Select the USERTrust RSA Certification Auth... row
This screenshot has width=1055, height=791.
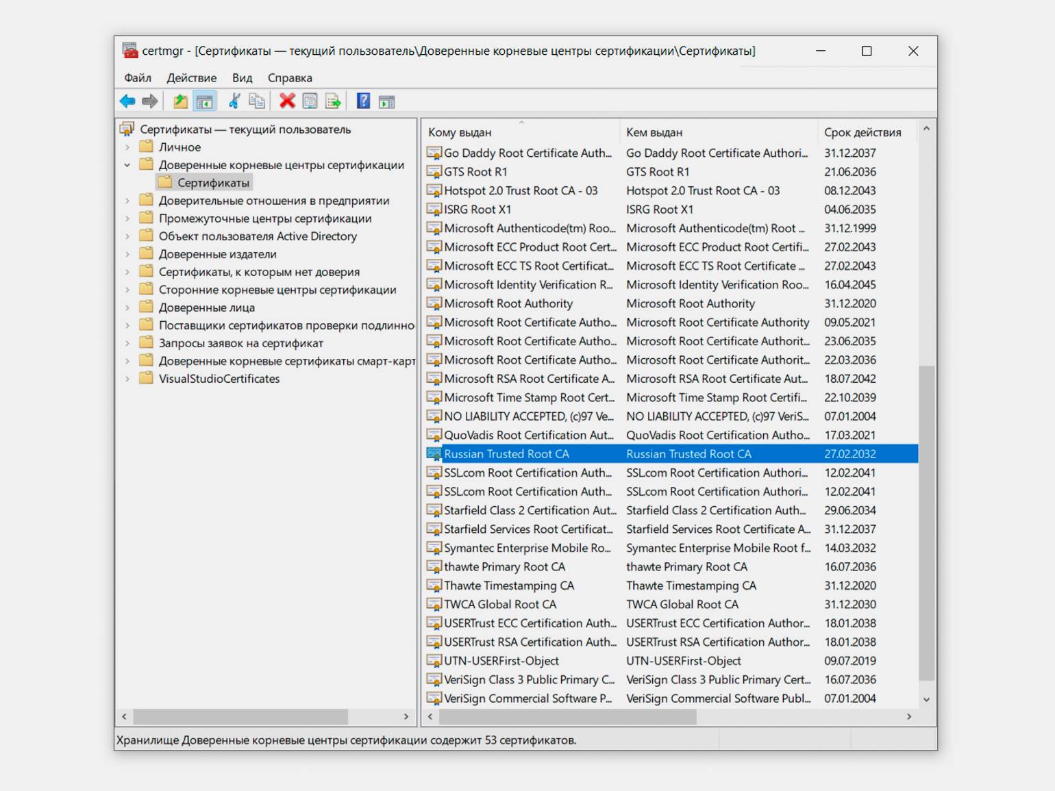click(671, 642)
